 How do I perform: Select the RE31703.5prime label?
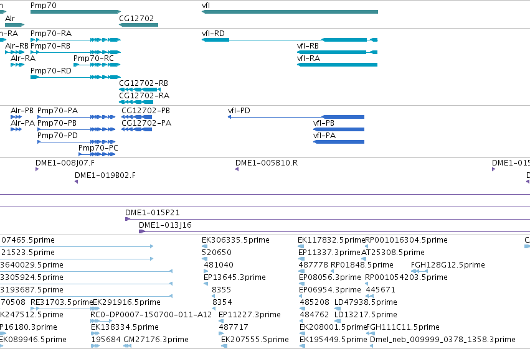click(62, 303)
